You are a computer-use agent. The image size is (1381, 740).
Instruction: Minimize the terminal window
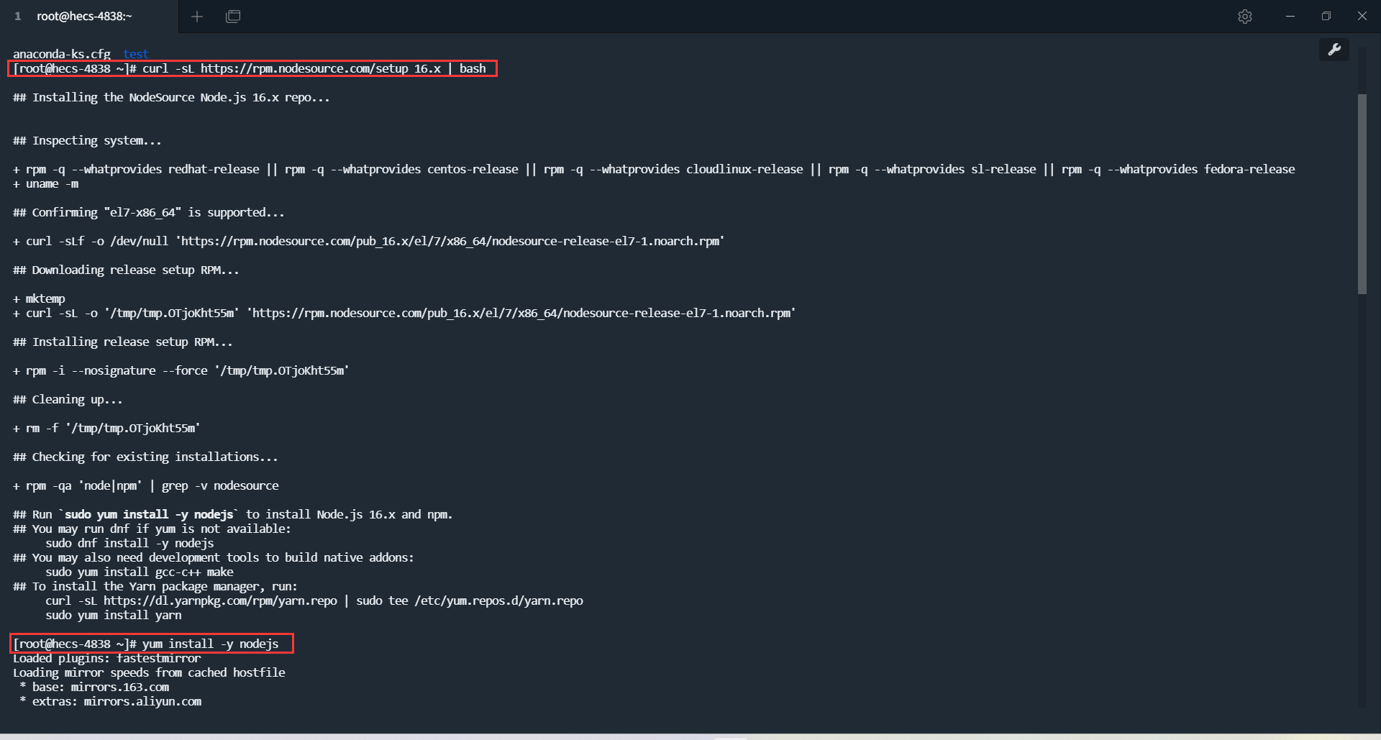pyautogui.click(x=1290, y=17)
